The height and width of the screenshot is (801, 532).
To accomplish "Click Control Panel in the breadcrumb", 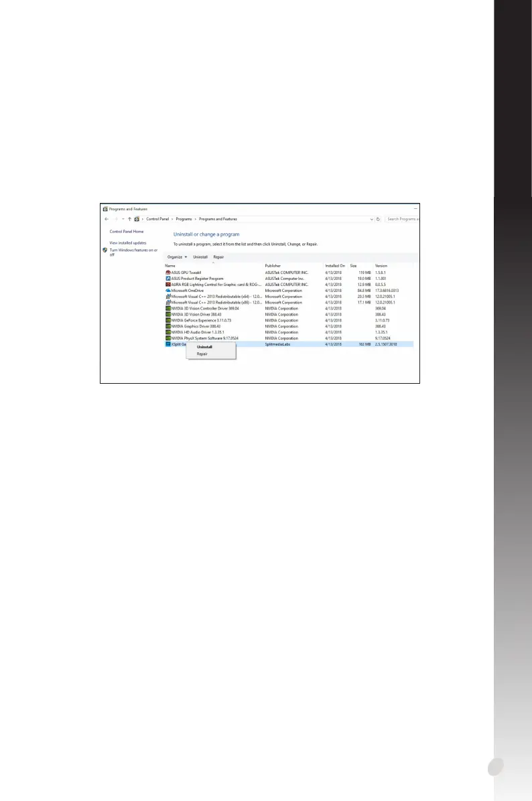I will click(x=157, y=219).
